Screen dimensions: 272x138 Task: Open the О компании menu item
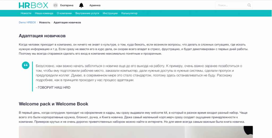[64, 13]
